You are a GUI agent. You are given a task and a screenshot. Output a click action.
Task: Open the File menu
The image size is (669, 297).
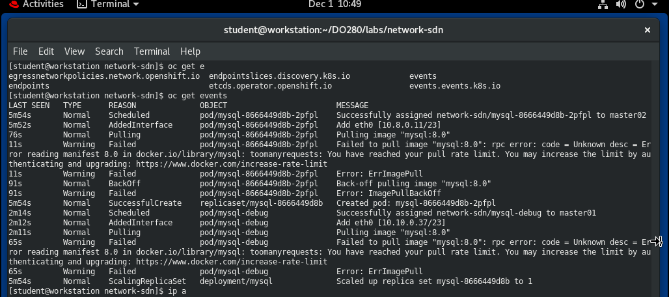pyautogui.click(x=20, y=51)
